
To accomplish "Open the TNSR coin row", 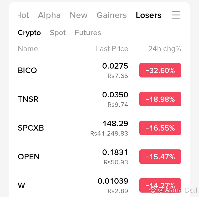I will tap(99, 99).
